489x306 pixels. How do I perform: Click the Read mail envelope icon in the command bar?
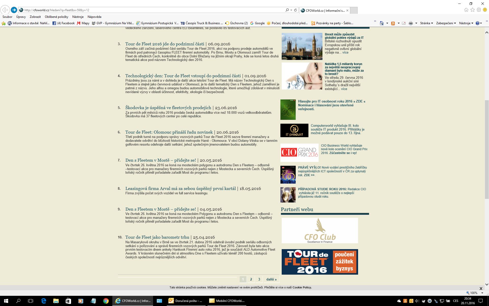pyautogui.click(x=404, y=23)
